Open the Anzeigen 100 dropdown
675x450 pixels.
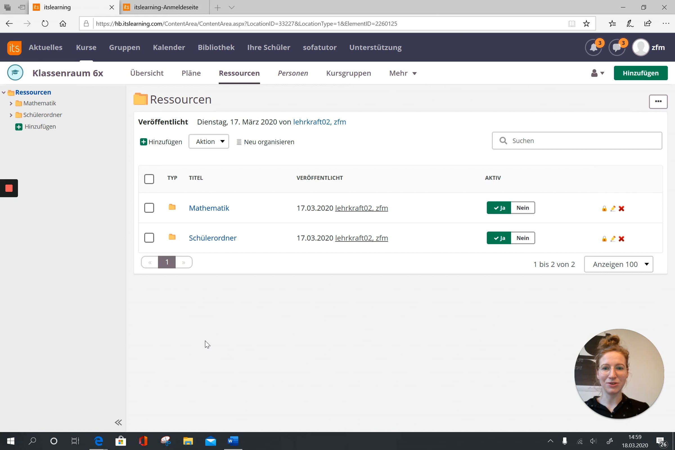pos(618,264)
